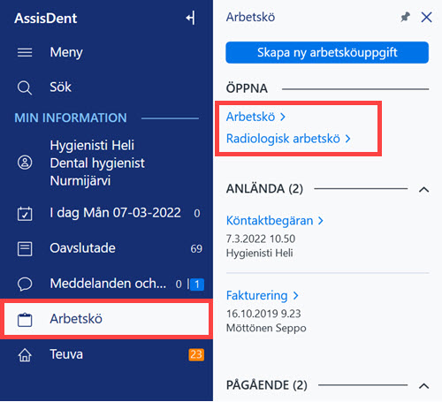The width and height of the screenshot is (442, 402).
Task: Close the Arbetskö panel
Action: point(426,17)
